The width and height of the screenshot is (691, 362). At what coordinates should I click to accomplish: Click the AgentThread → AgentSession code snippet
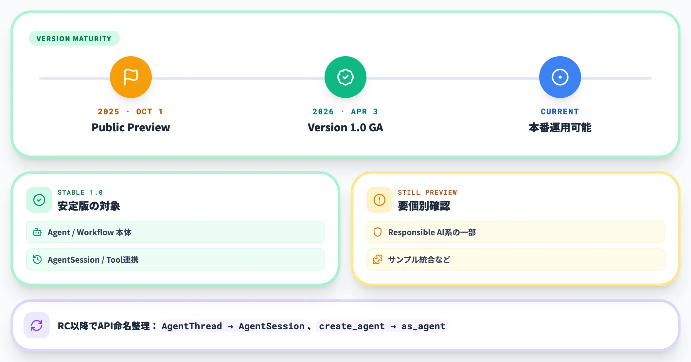tap(233, 326)
